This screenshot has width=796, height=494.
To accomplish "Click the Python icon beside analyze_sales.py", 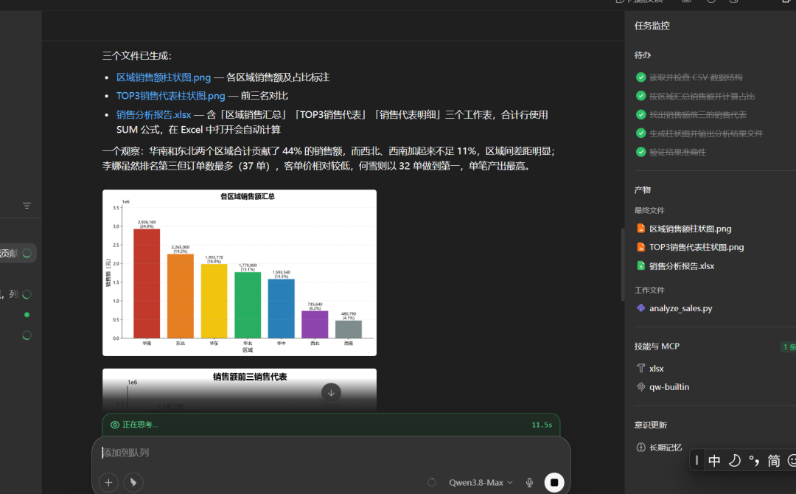I will (640, 307).
